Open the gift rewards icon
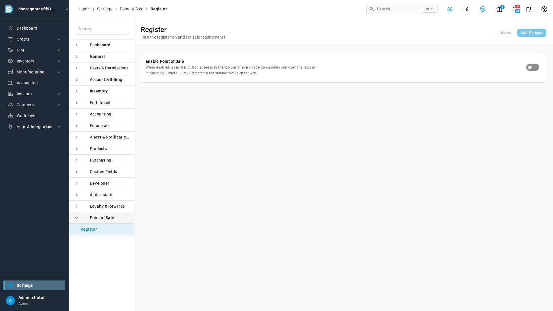553x311 pixels. [x=499, y=9]
